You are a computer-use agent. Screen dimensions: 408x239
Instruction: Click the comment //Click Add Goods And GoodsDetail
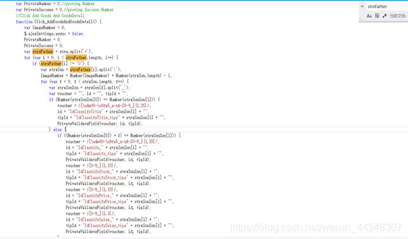point(50,16)
